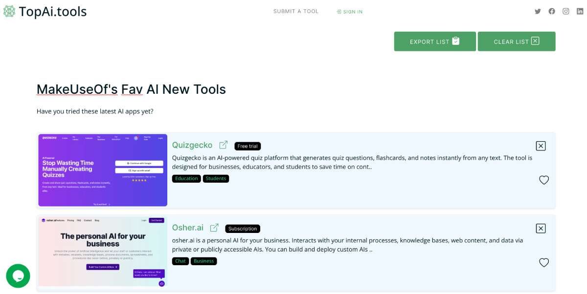Open the Sign In page
The width and height of the screenshot is (587, 294).
(x=350, y=12)
